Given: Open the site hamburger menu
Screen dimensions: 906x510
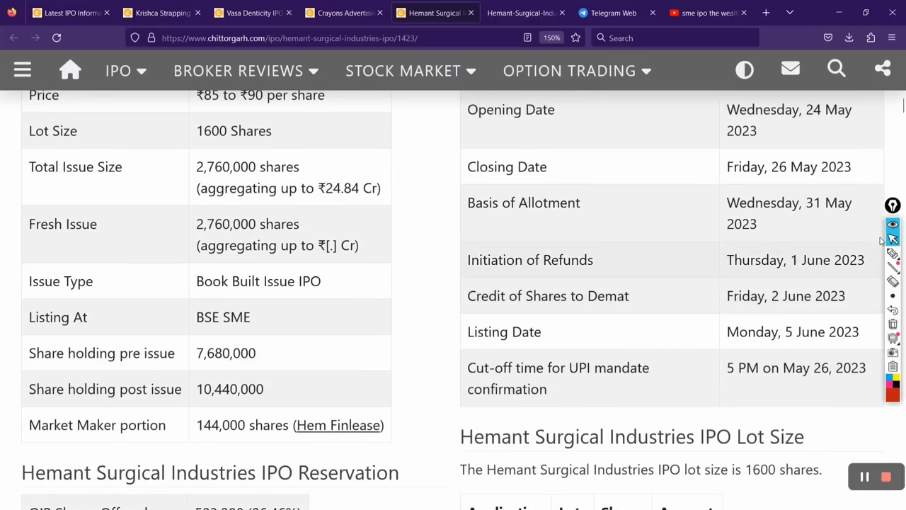Looking at the screenshot, I should [x=23, y=69].
